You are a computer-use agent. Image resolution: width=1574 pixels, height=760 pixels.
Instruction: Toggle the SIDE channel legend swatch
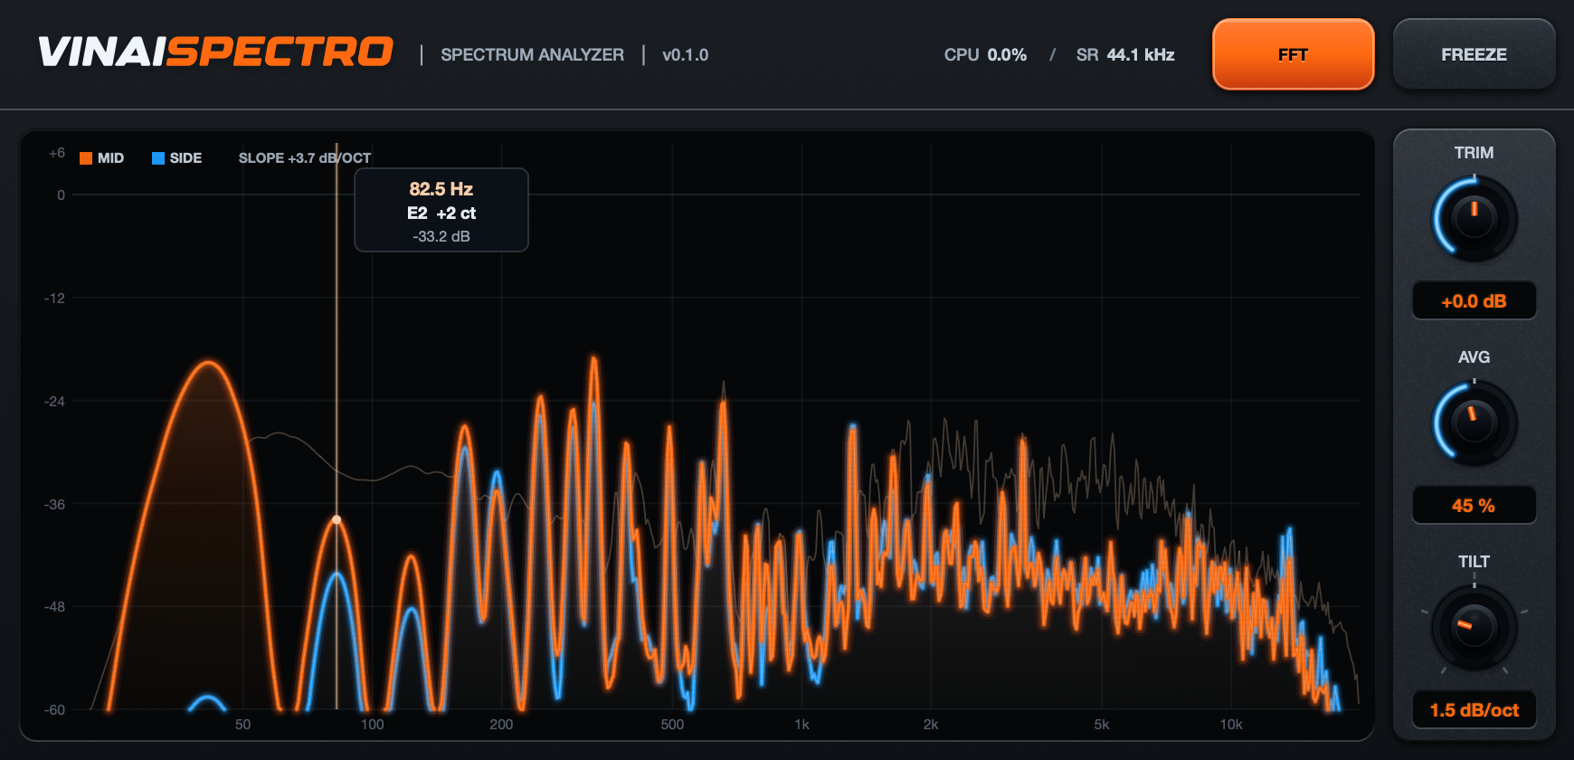coord(158,158)
